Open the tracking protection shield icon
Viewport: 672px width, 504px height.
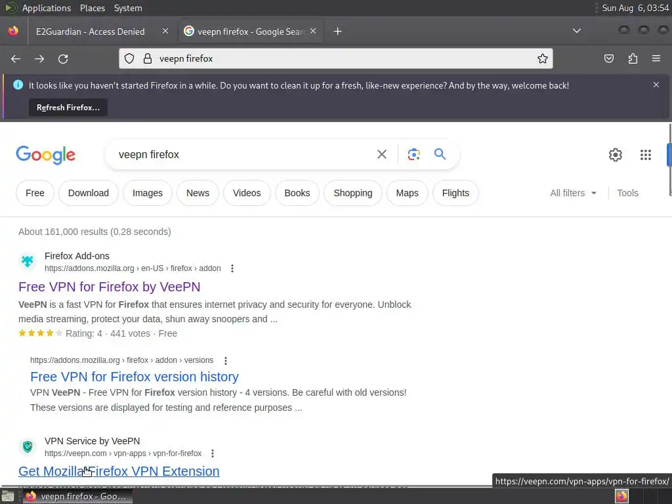tap(129, 58)
